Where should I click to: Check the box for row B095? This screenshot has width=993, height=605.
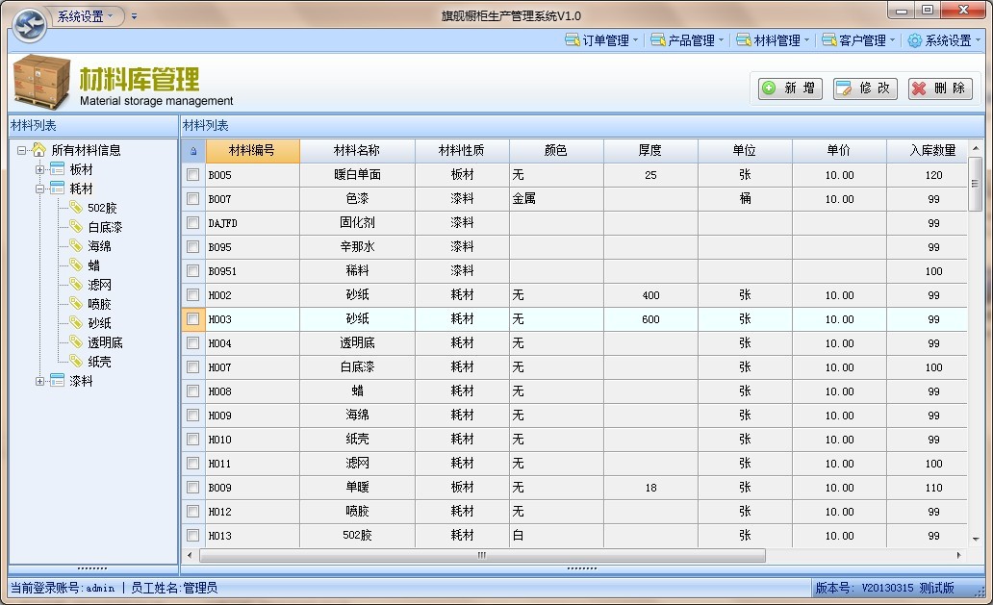pos(193,247)
